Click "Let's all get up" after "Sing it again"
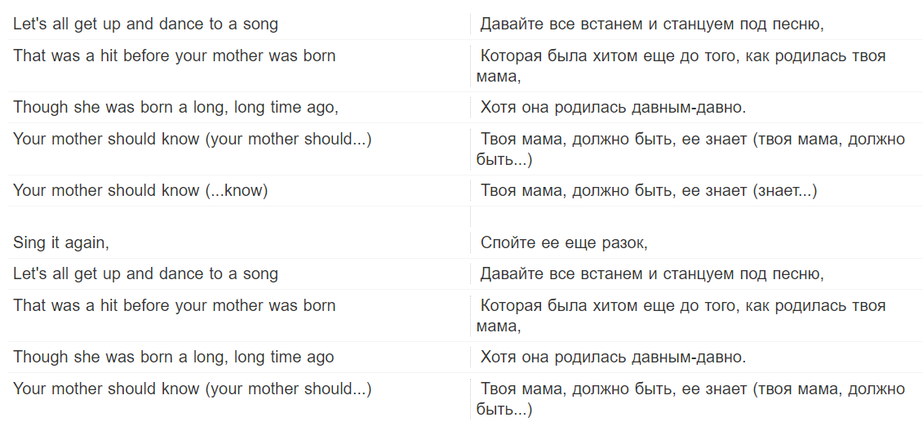Screen dimensions: 923x422 (x=145, y=273)
